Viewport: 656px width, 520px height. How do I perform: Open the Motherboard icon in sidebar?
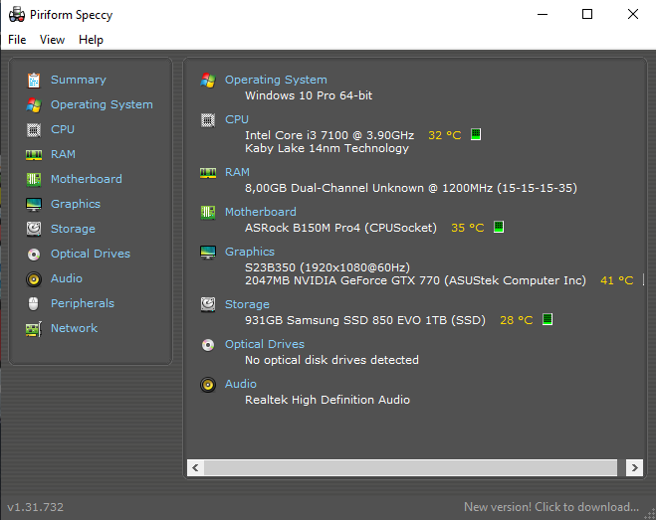pos(34,179)
